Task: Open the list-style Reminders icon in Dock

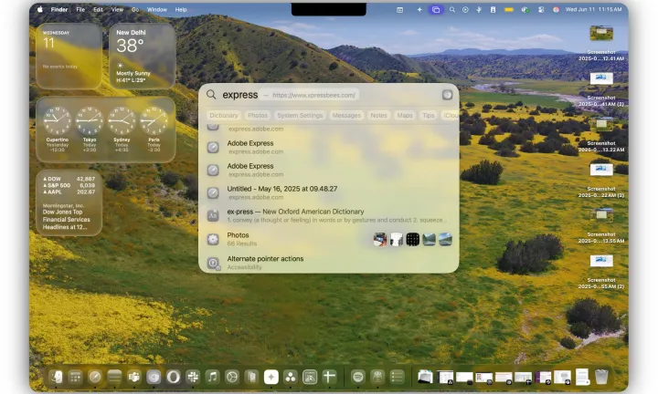Action: pyautogui.click(x=397, y=378)
